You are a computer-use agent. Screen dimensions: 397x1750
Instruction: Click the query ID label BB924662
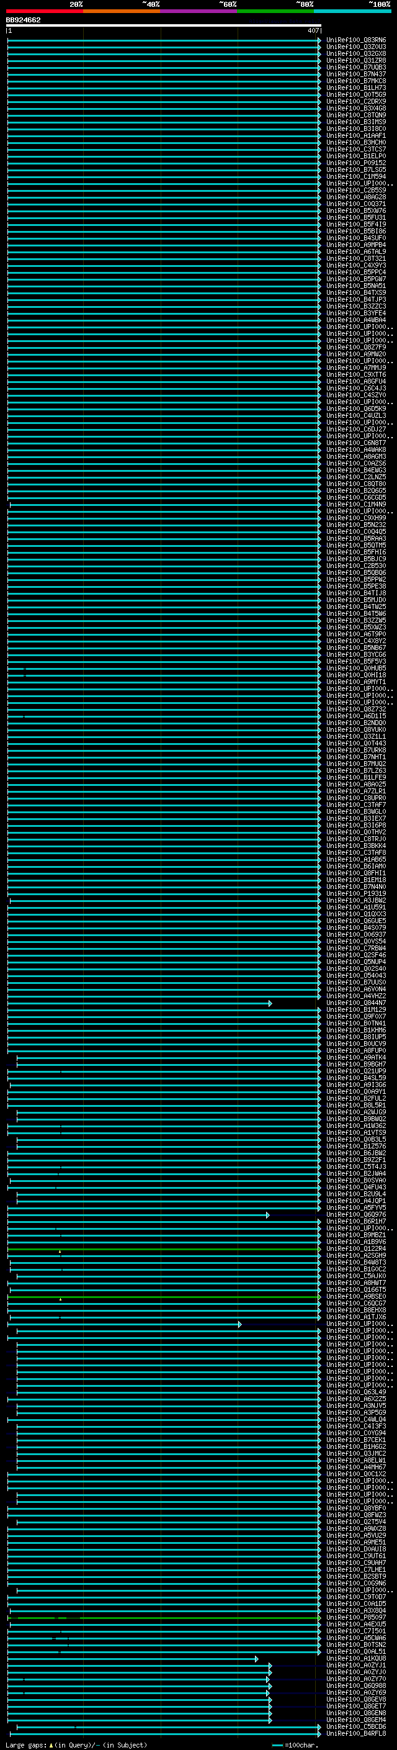click(23, 20)
